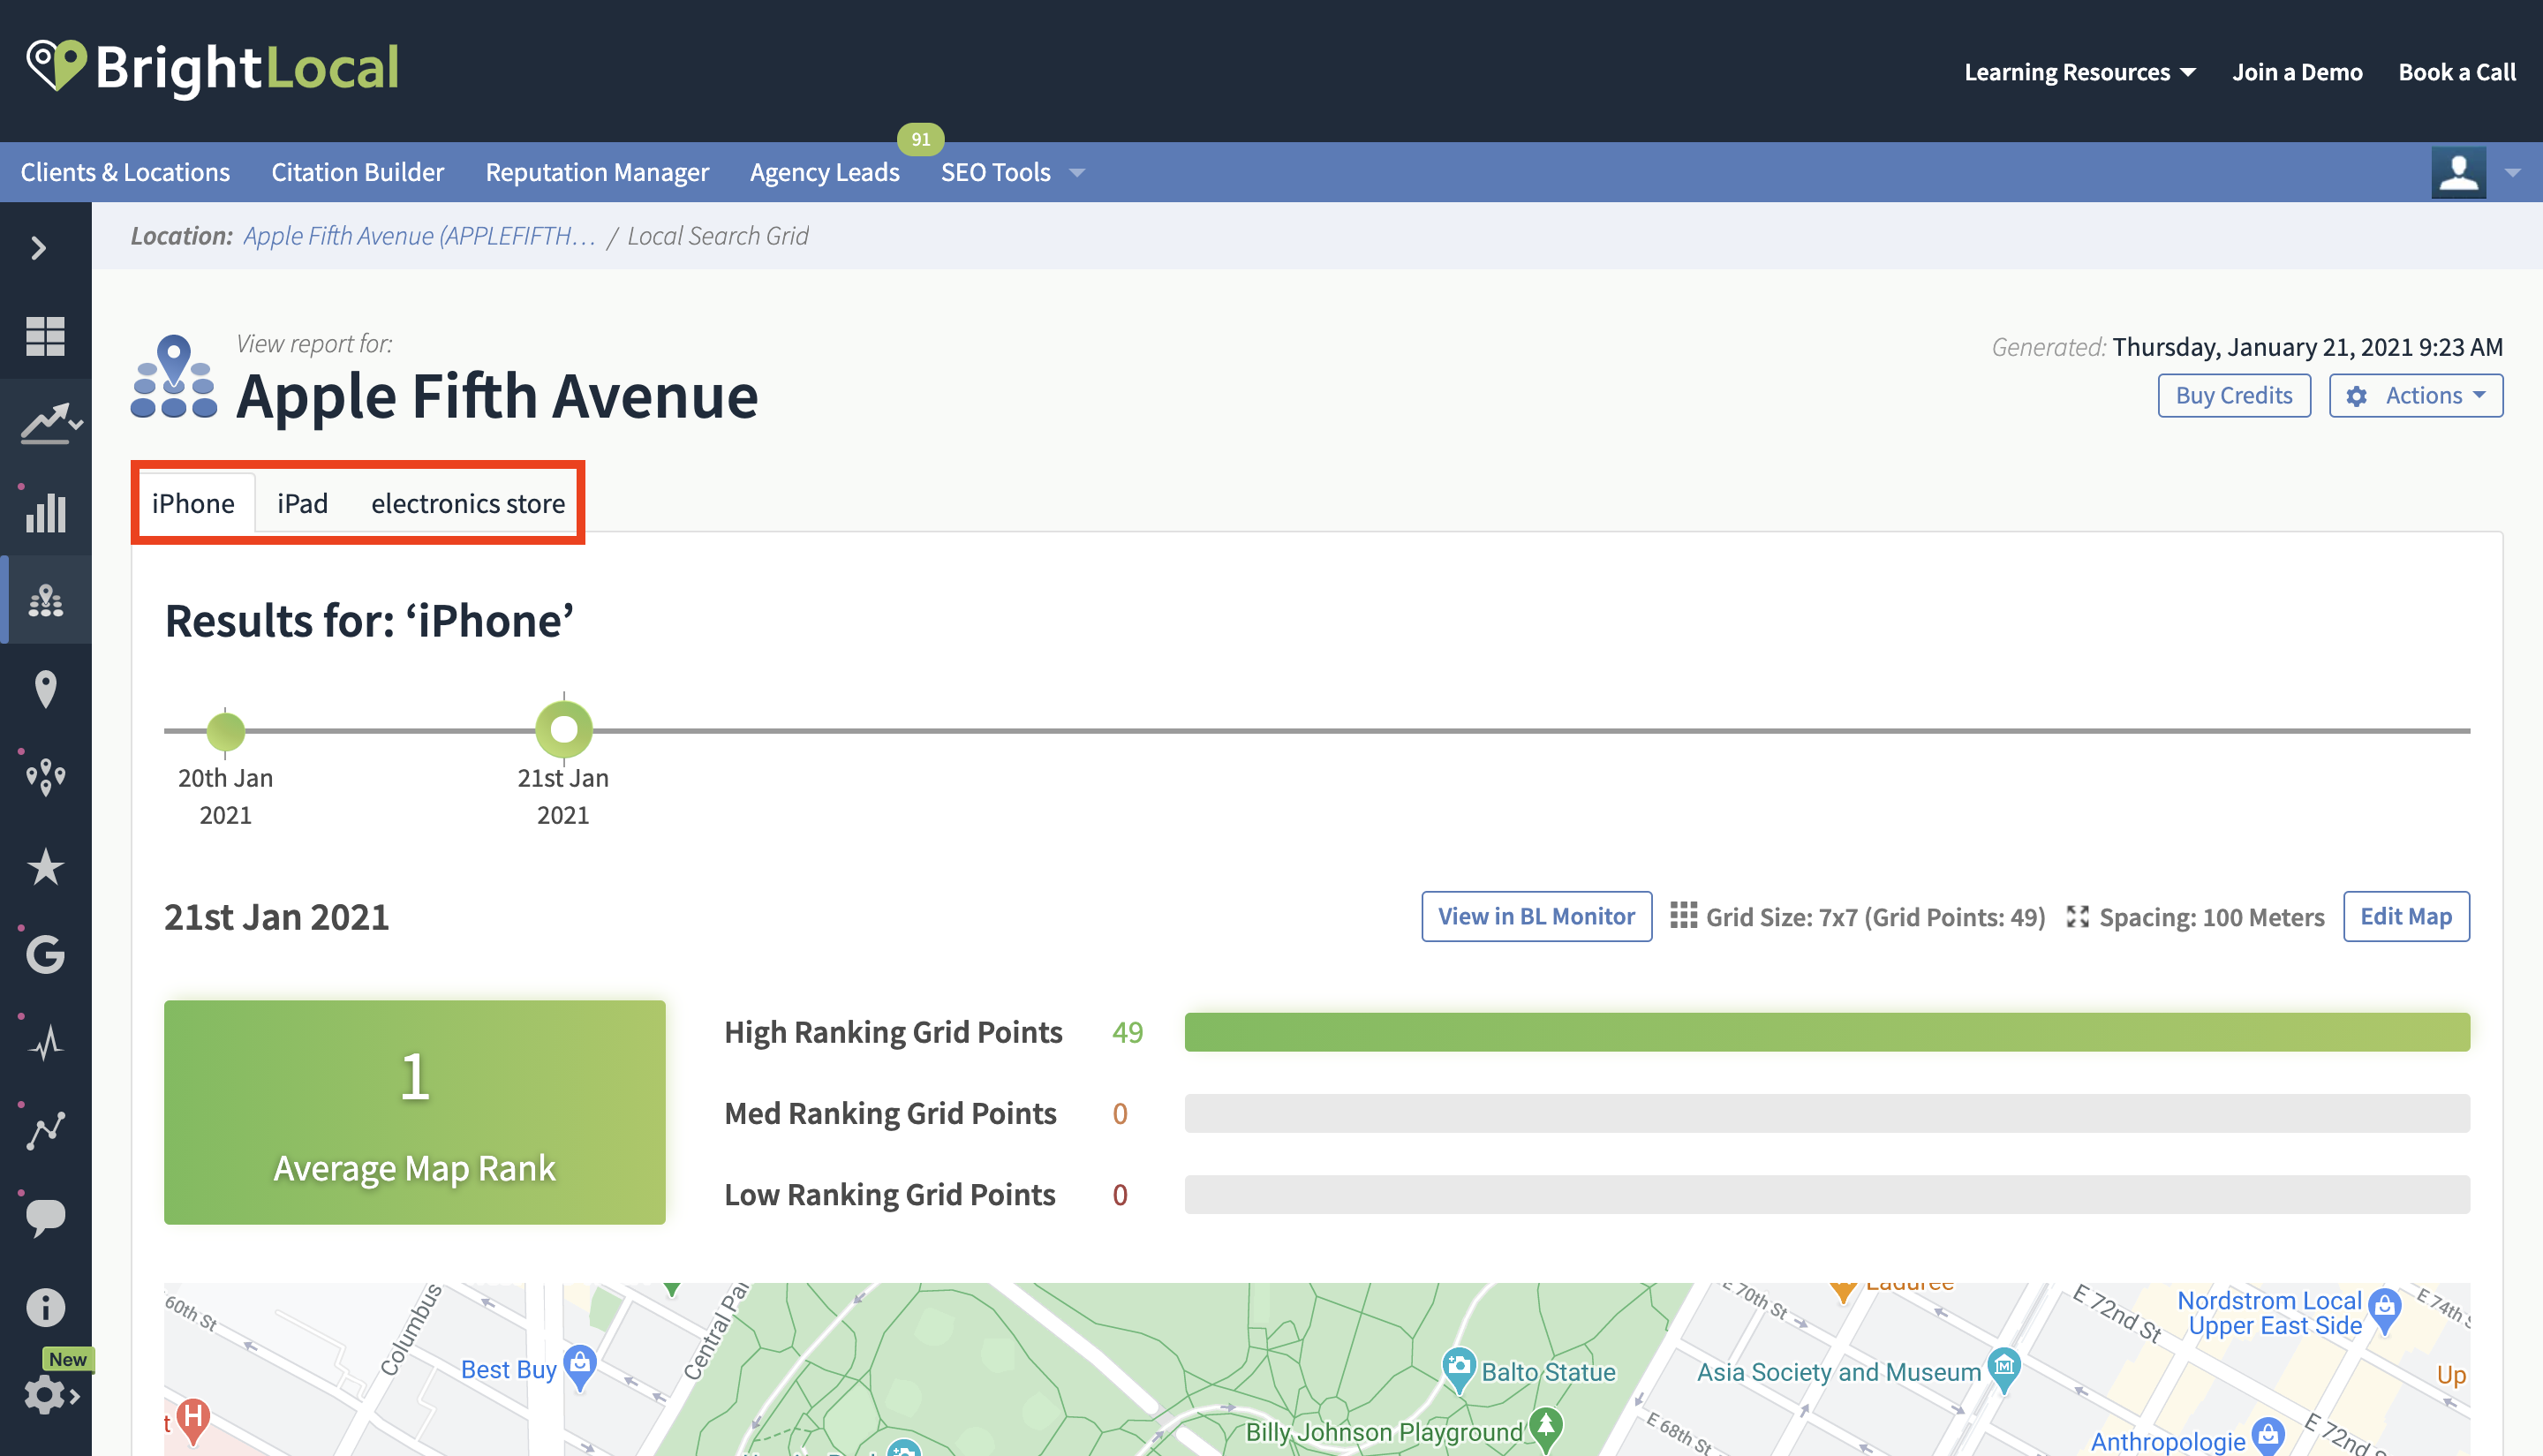Image resolution: width=2543 pixels, height=1456 pixels.
Task: Click the 91 notification badge
Action: 920,139
